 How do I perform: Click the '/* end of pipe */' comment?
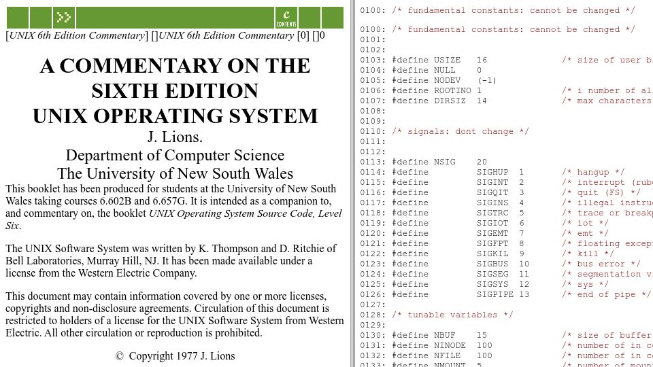606,294
